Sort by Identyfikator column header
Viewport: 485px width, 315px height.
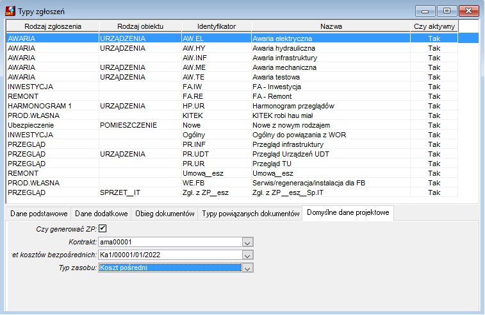[217, 26]
